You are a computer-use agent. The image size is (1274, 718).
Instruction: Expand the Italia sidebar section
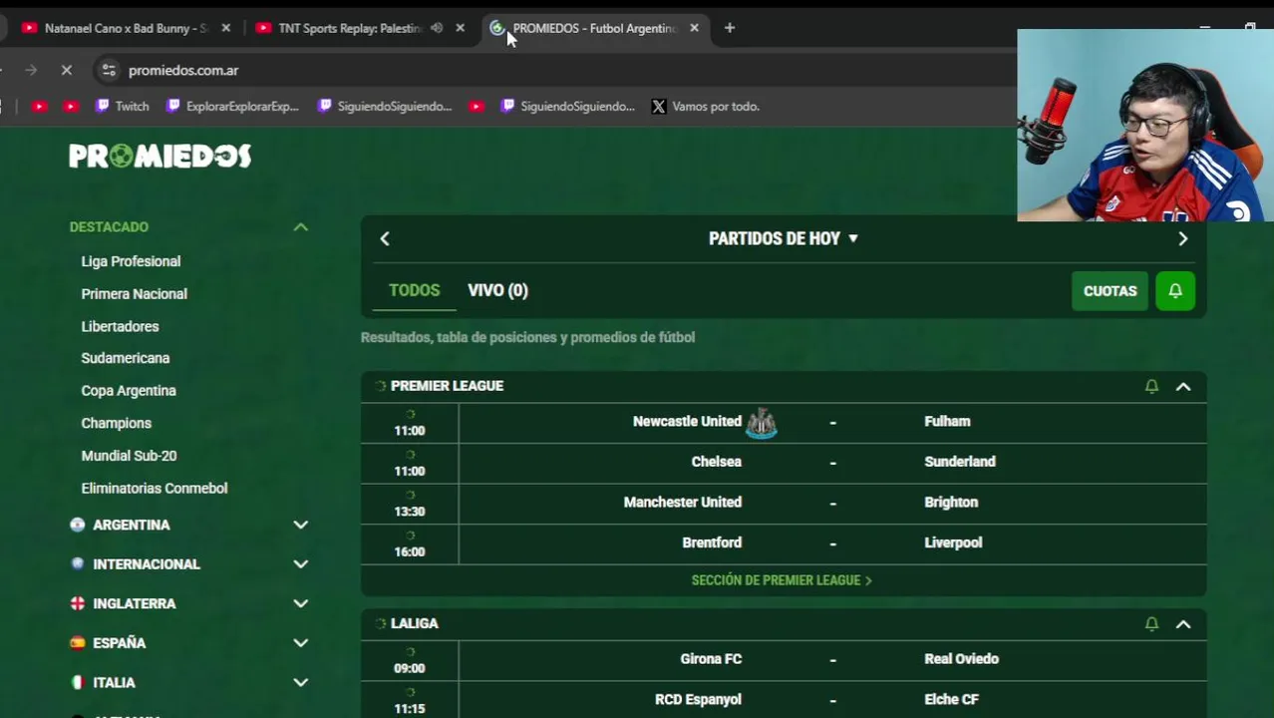point(300,683)
